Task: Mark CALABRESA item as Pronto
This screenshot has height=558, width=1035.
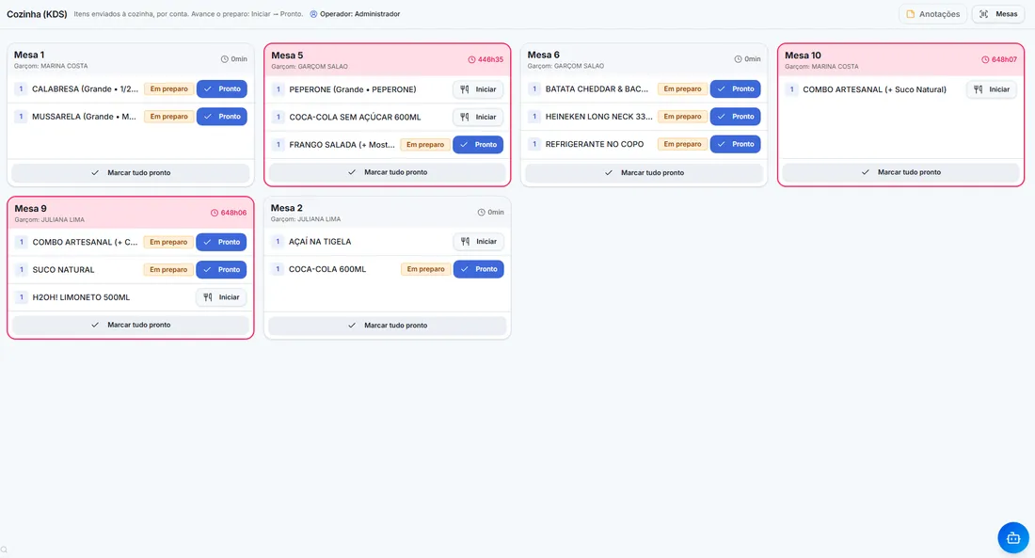Action: pyautogui.click(x=222, y=89)
